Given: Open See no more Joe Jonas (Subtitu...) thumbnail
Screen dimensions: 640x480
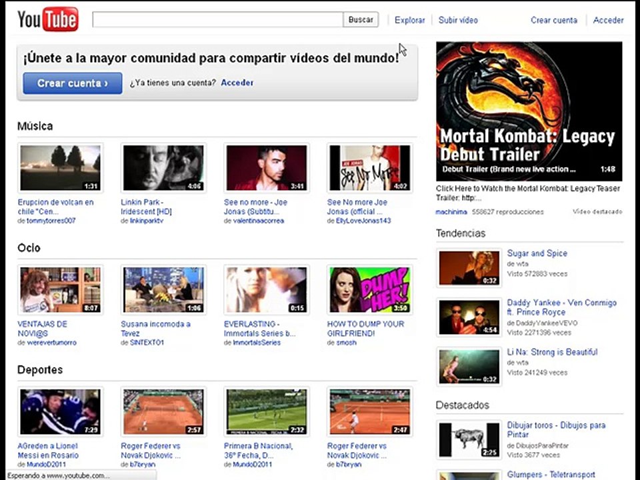Looking at the screenshot, I should (267, 168).
